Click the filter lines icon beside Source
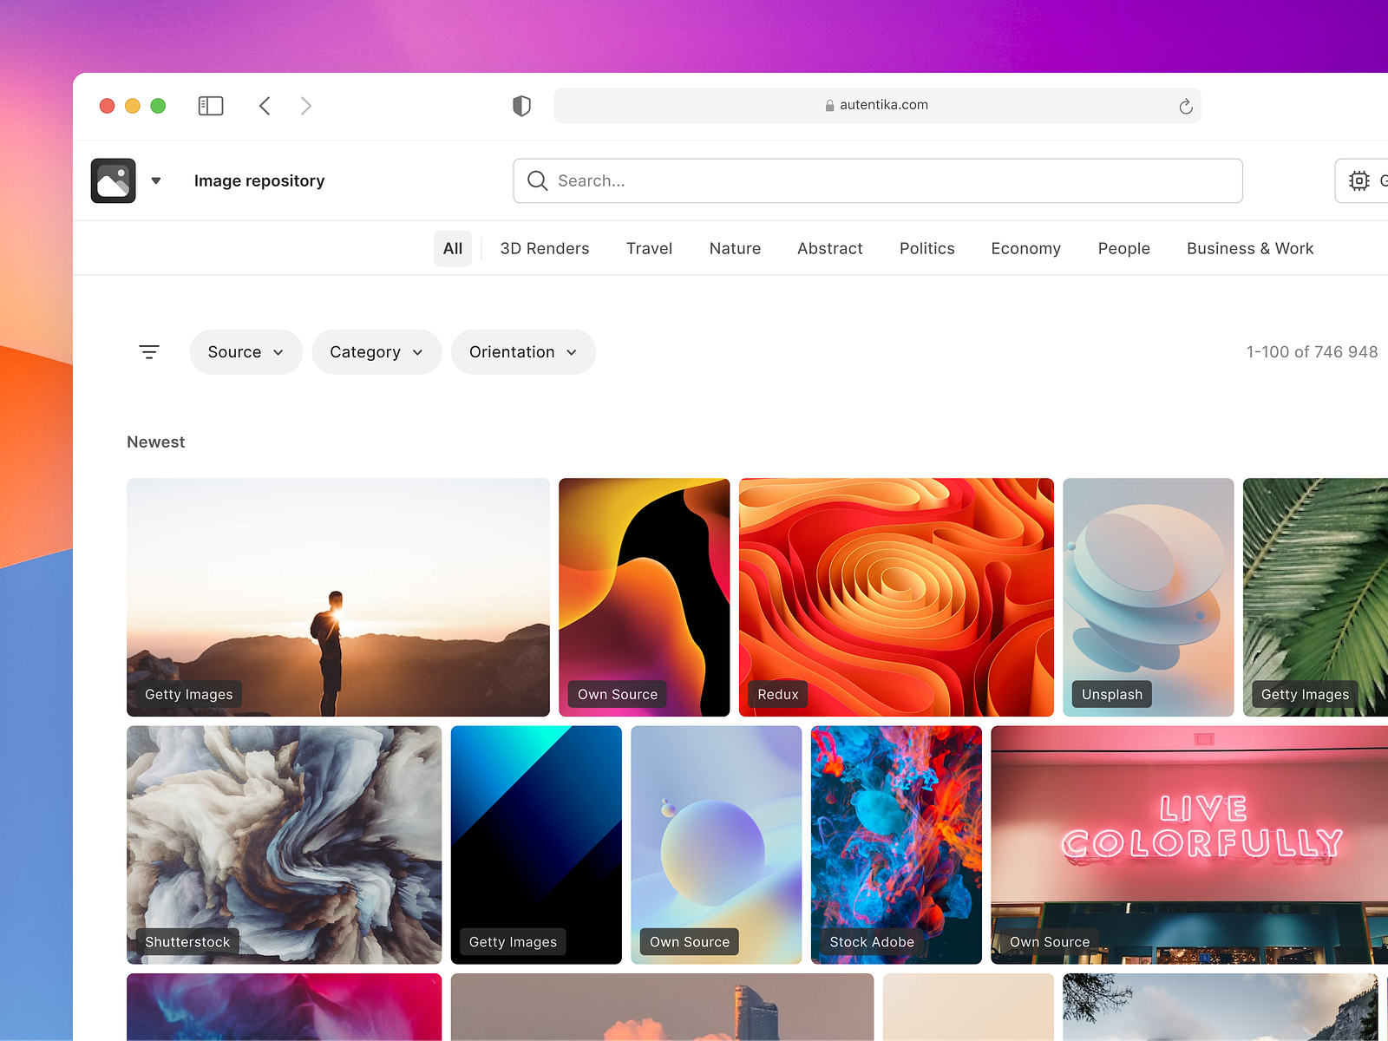This screenshot has height=1041, width=1388. [x=149, y=351]
